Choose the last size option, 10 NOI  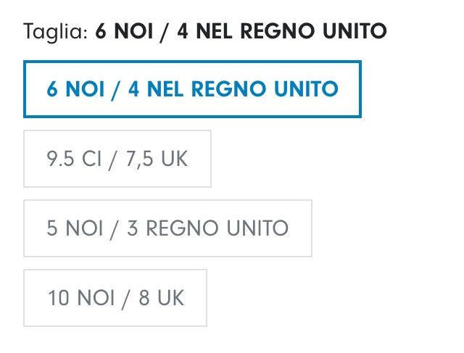click(115, 298)
